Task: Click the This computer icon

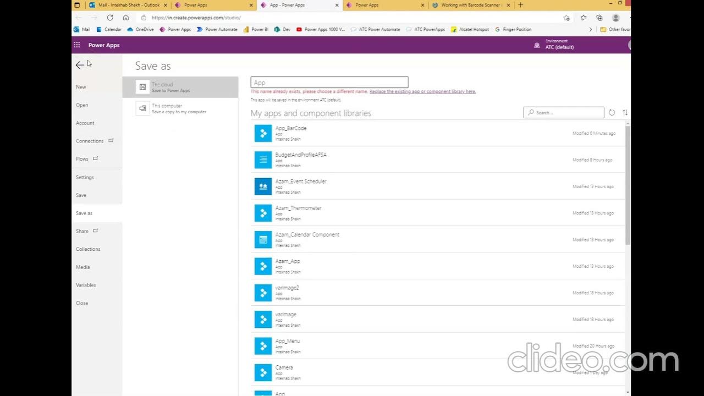Action: [142, 108]
